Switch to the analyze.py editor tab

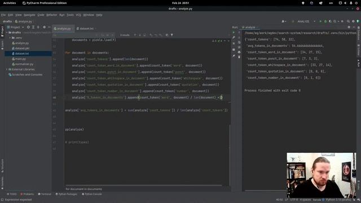(64, 29)
